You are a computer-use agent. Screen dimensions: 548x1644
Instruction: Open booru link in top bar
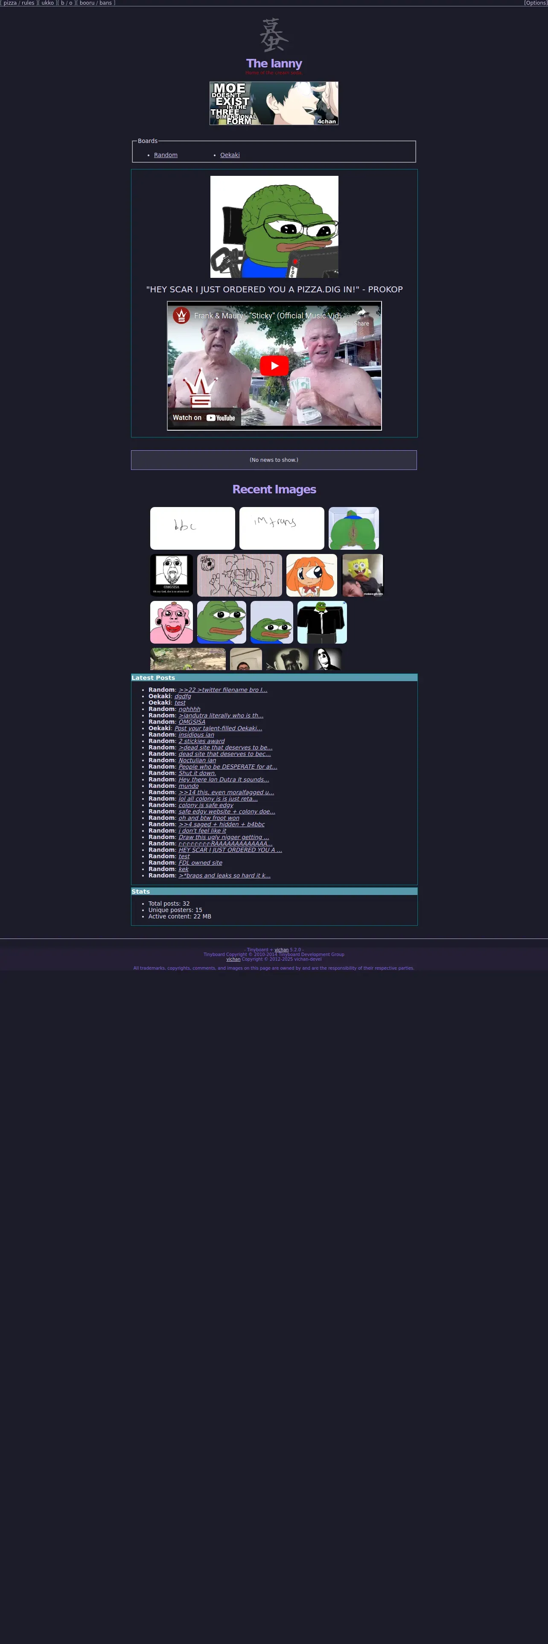pos(87,3)
